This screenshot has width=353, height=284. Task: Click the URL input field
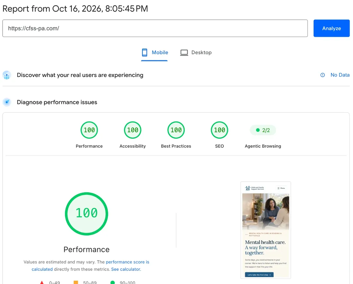[x=155, y=28]
